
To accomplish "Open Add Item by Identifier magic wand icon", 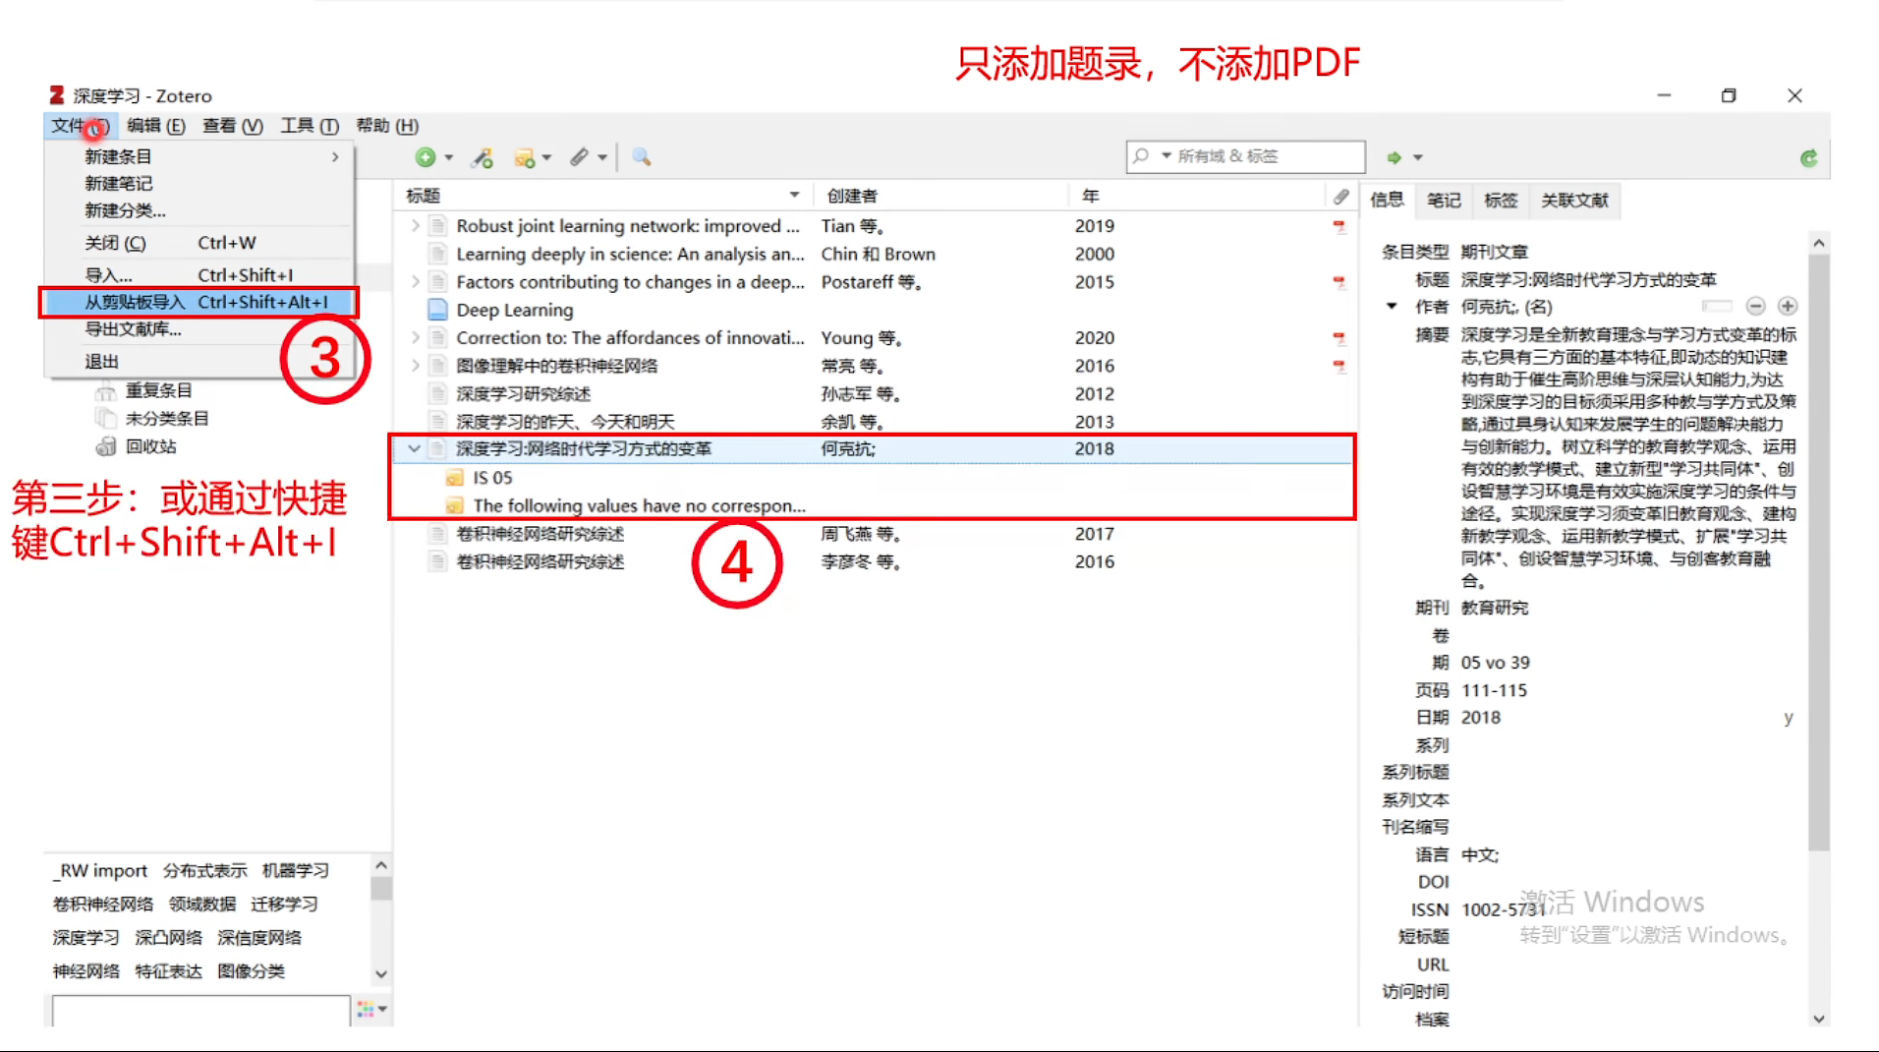I will click(x=483, y=156).
